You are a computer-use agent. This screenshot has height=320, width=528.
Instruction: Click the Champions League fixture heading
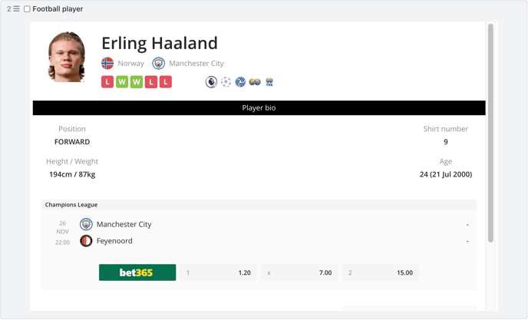[71, 205]
